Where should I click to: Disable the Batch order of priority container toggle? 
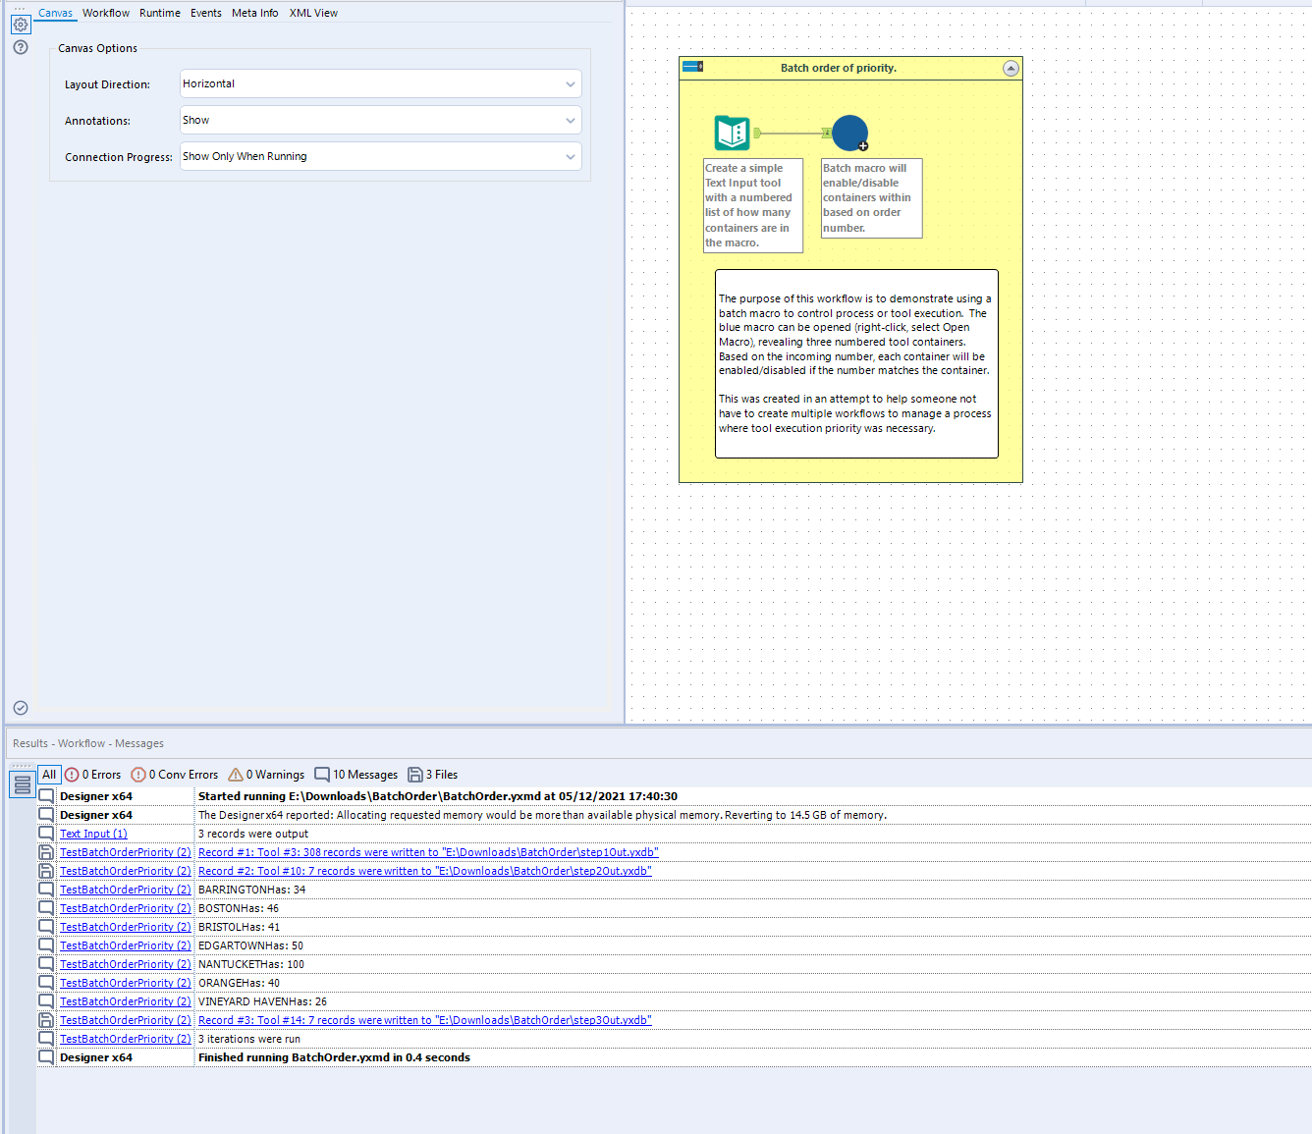pos(693,67)
